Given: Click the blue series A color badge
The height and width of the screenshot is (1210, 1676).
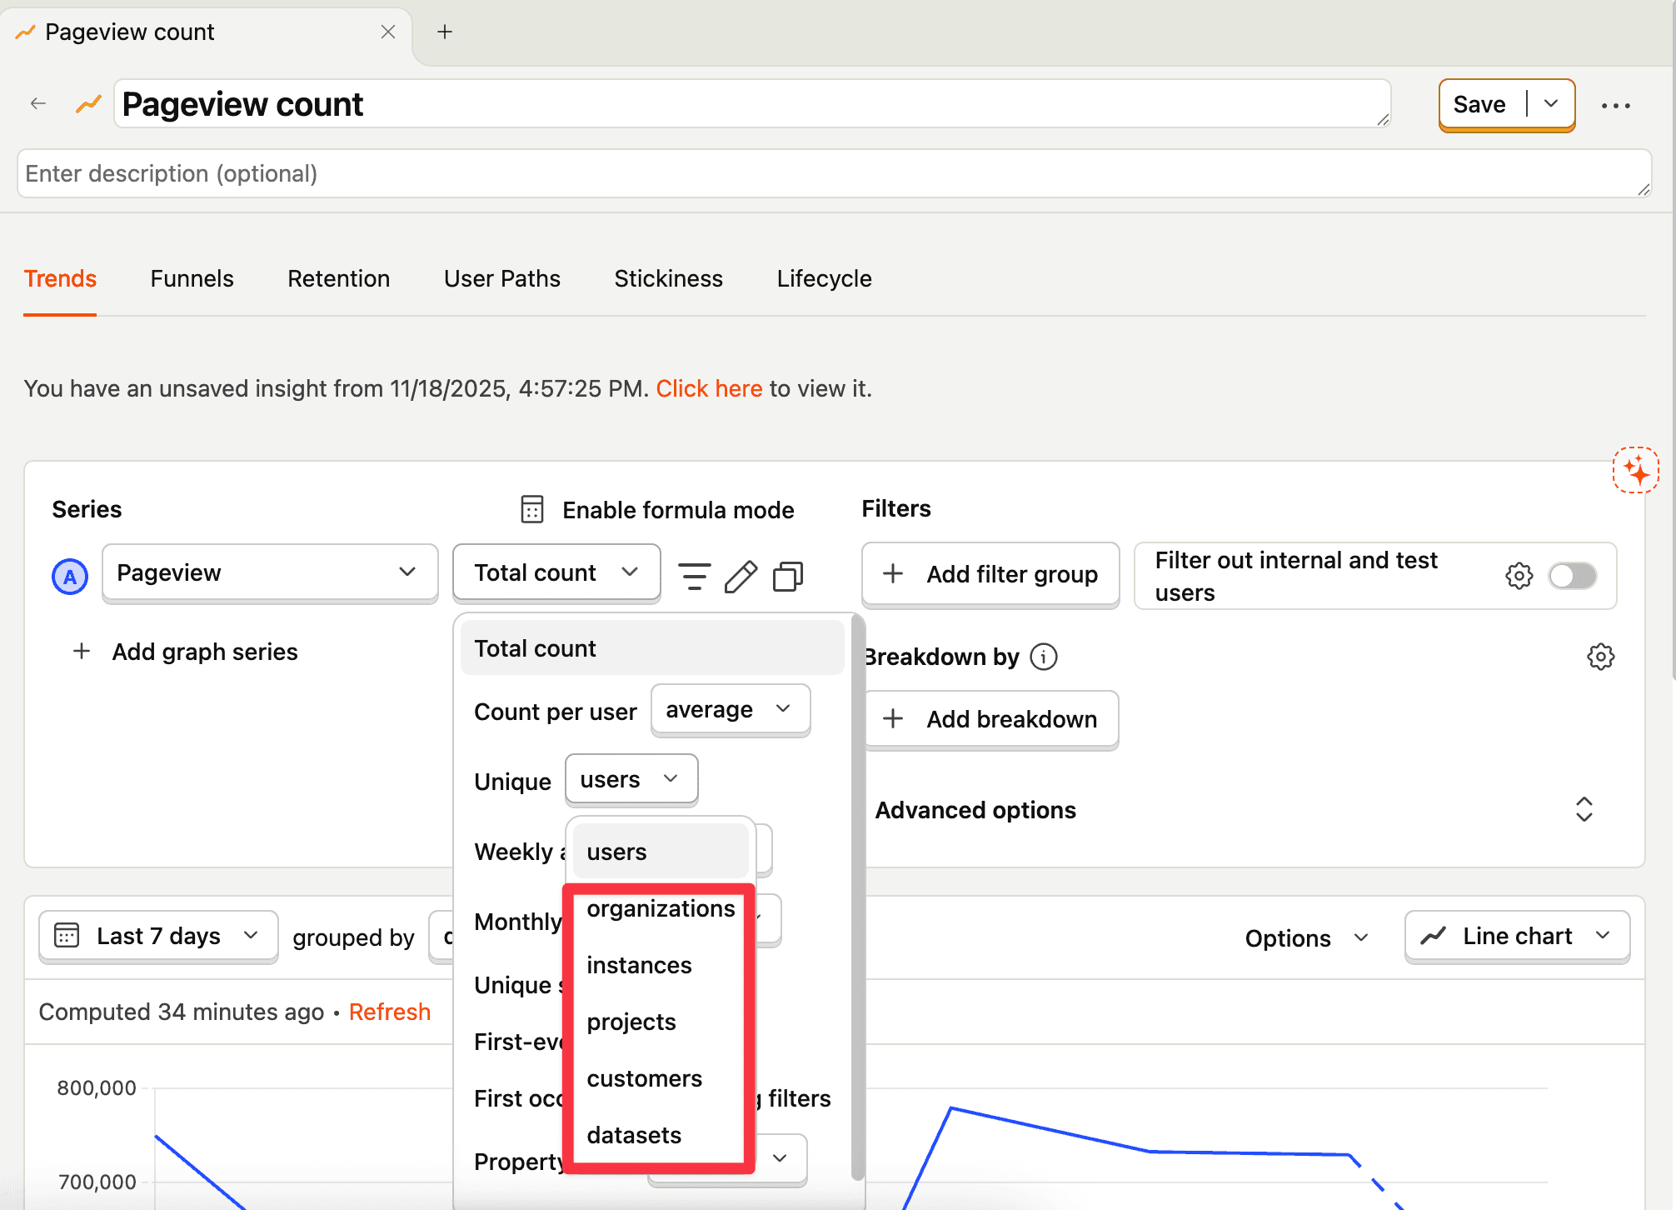Looking at the screenshot, I should click(x=69, y=575).
